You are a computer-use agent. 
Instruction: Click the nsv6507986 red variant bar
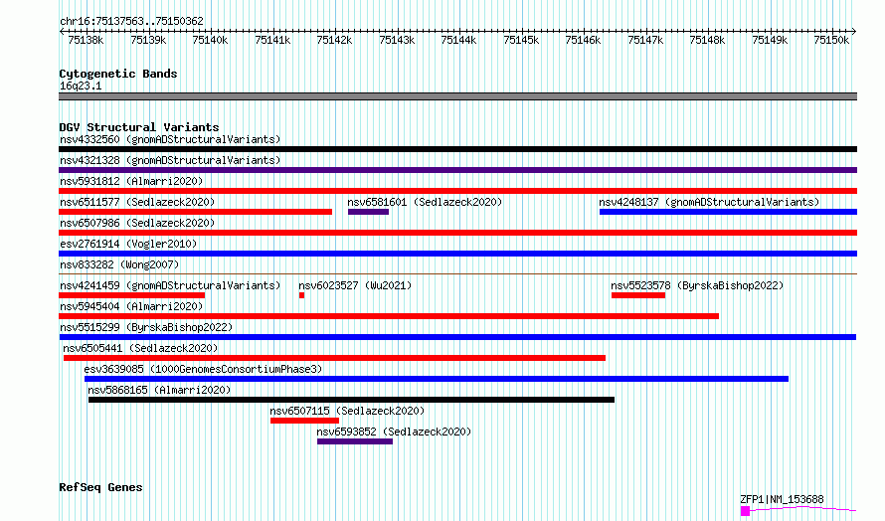[457, 233]
